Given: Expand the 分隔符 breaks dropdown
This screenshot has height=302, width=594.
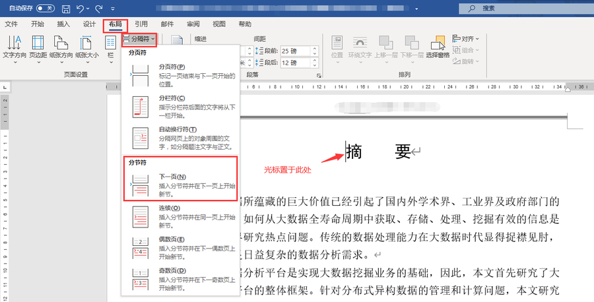Looking at the screenshot, I should pyautogui.click(x=139, y=40).
